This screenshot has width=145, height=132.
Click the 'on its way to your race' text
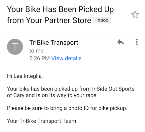click(x=69, y=95)
